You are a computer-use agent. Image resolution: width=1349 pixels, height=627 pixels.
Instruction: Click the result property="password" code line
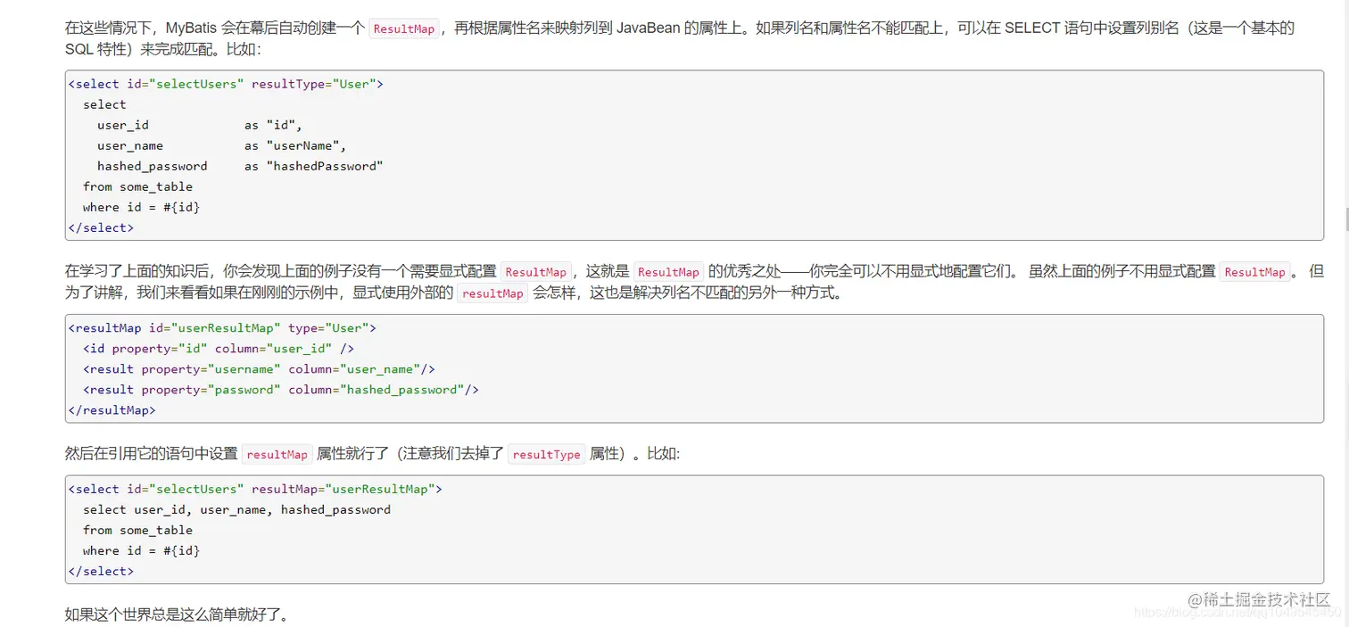281,390
